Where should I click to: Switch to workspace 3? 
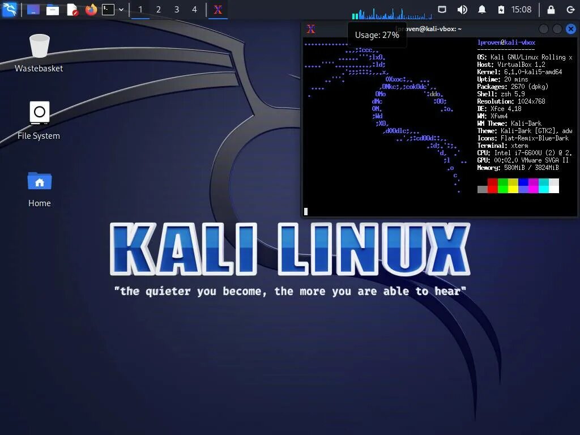pos(177,10)
